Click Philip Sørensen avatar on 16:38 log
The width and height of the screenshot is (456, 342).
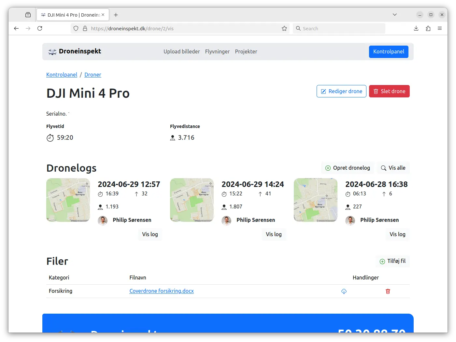coord(350,221)
